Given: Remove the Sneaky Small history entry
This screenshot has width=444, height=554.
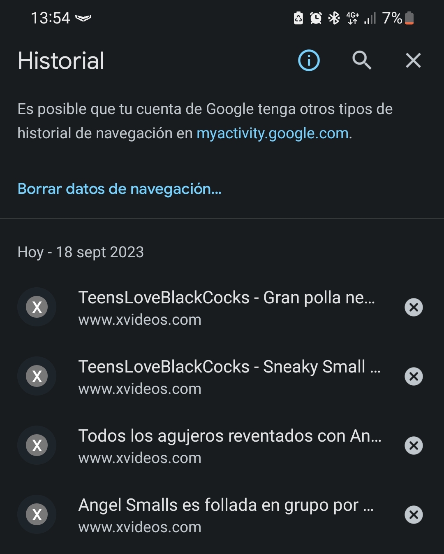Looking at the screenshot, I should point(414,376).
